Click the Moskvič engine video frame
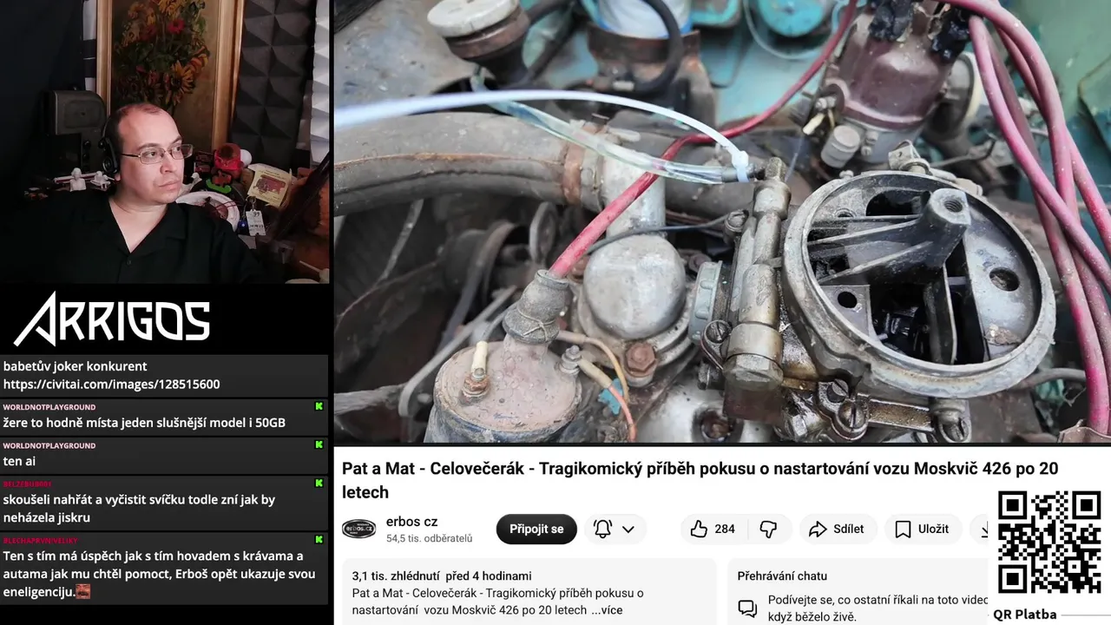Image resolution: width=1111 pixels, height=625 pixels. point(722,221)
